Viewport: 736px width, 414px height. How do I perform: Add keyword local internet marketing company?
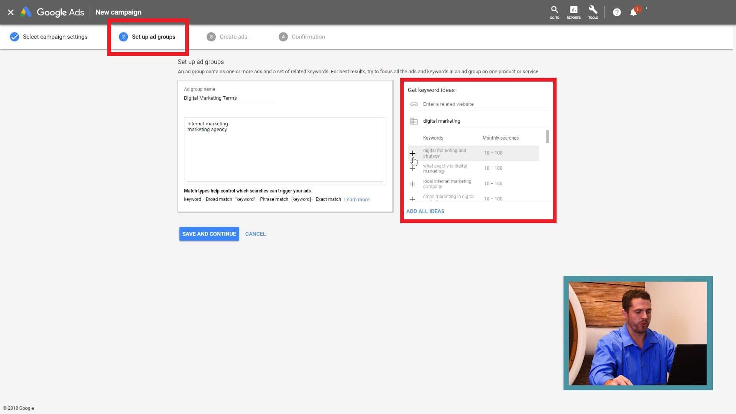click(x=412, y=184)
